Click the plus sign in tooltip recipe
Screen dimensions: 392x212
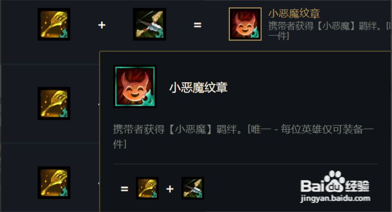point(170,189)
